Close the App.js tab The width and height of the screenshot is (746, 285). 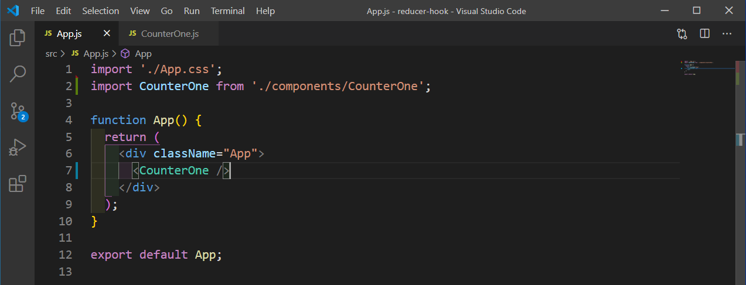(x=107, y=34)
